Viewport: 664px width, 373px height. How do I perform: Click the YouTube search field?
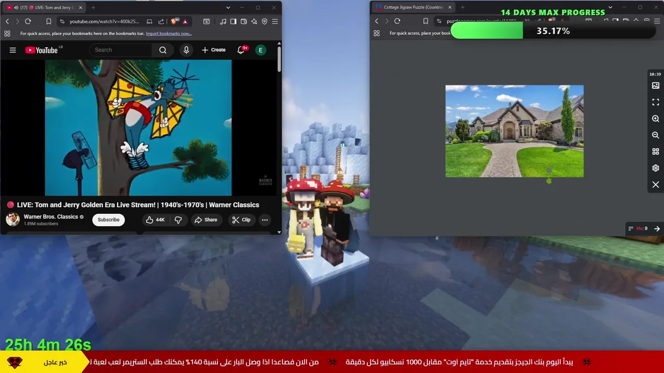[121, 50]
